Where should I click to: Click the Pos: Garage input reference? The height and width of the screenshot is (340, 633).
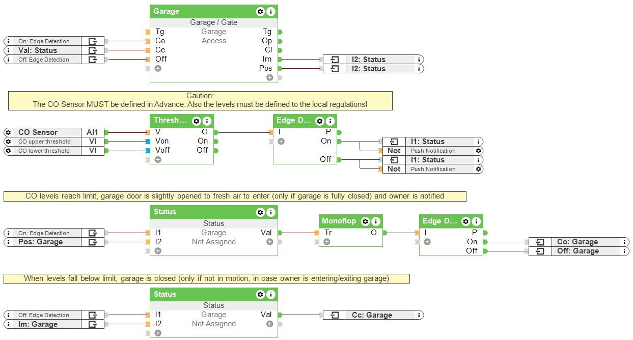(x=41, y=242)
